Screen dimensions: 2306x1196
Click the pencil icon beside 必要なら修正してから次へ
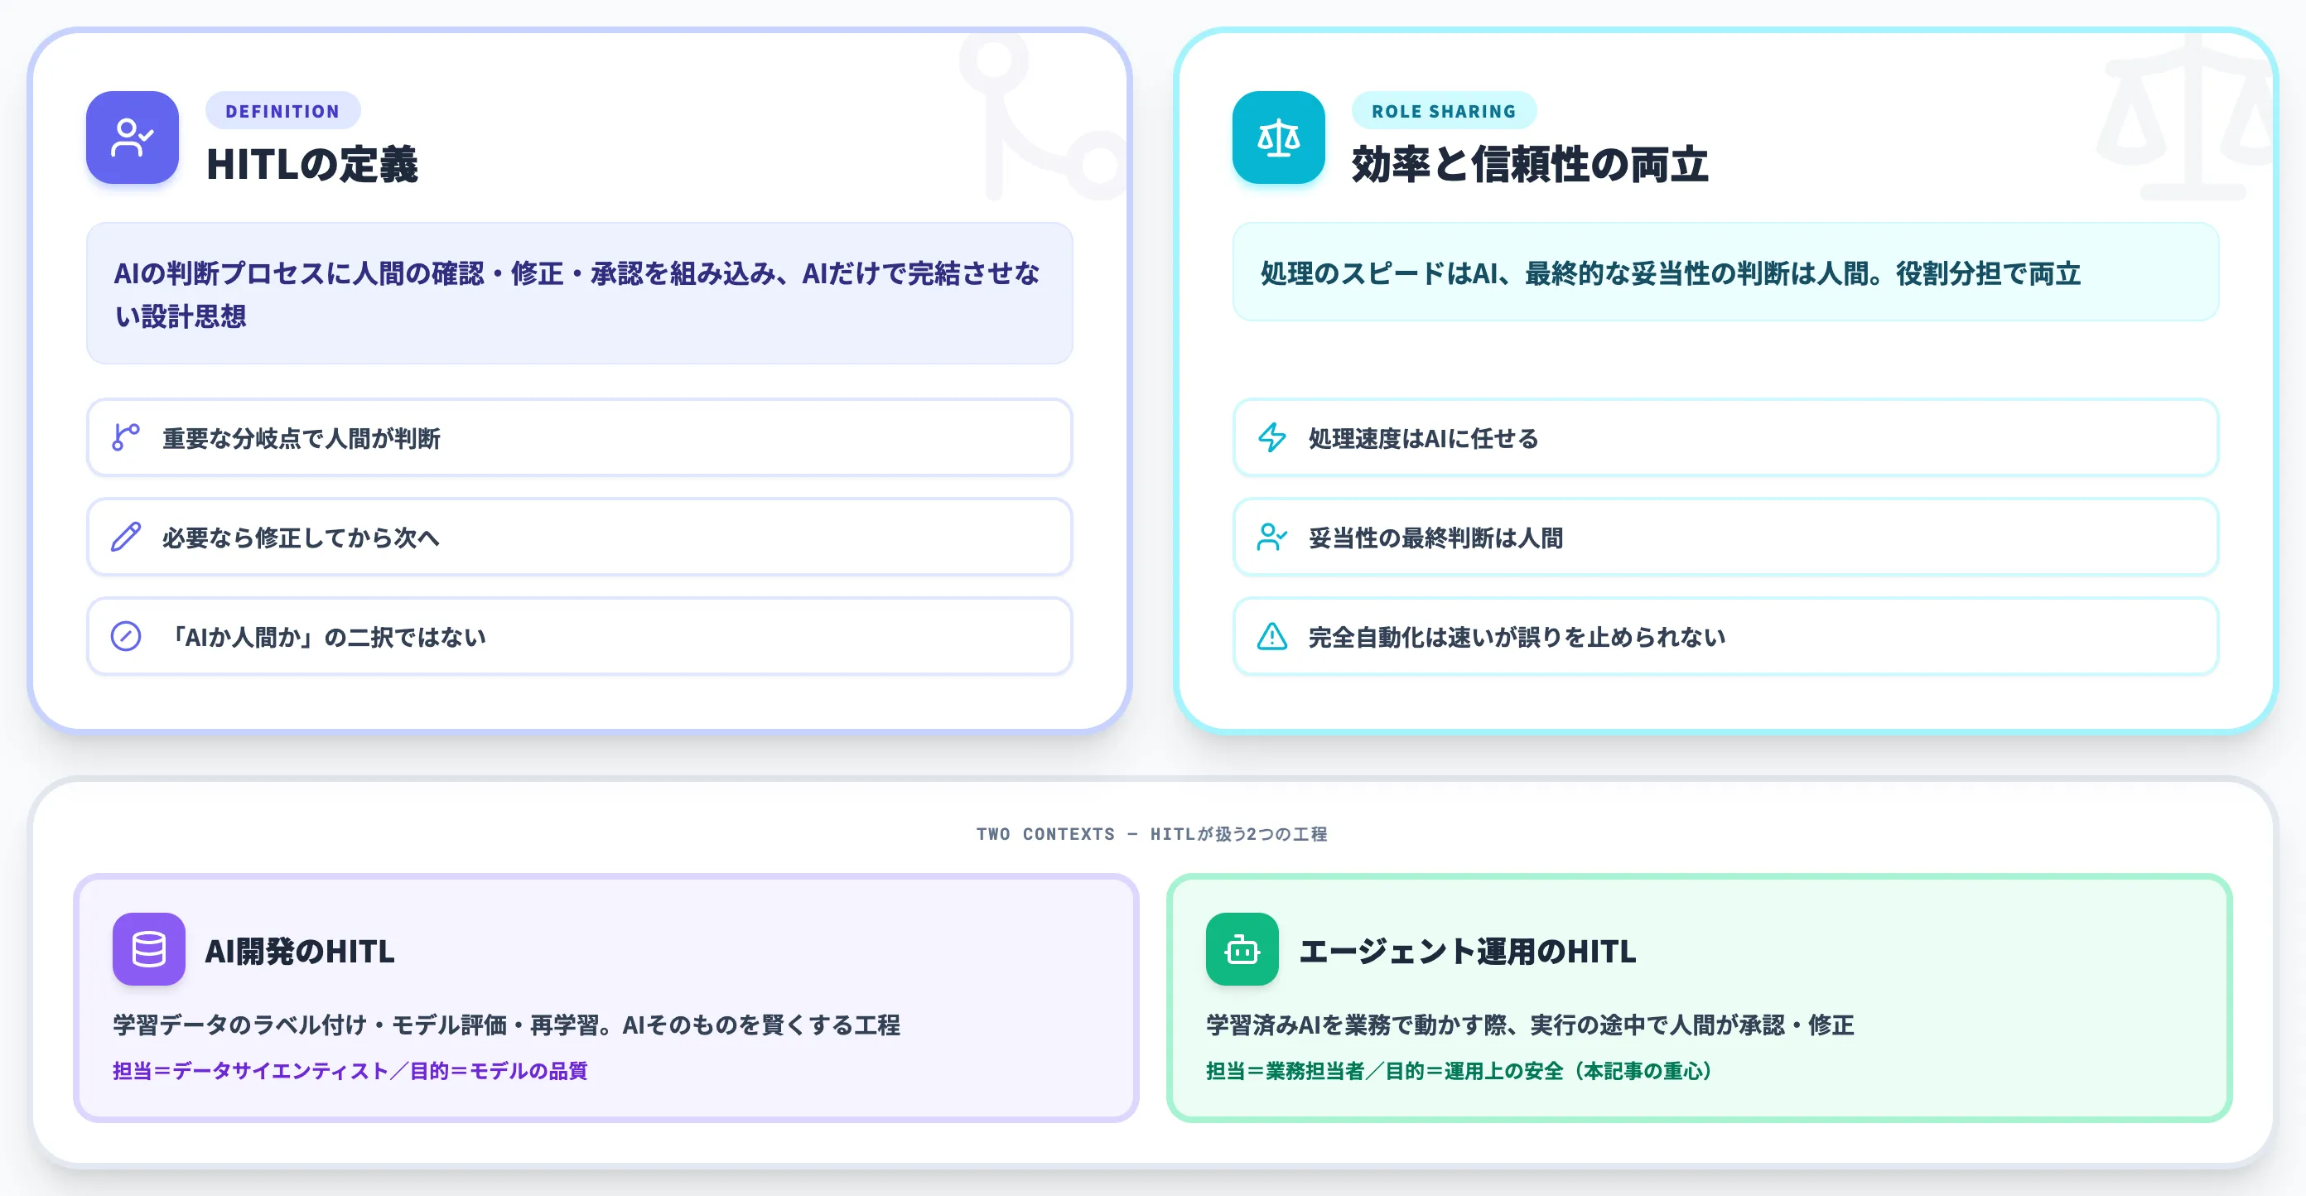coord(126,538)
